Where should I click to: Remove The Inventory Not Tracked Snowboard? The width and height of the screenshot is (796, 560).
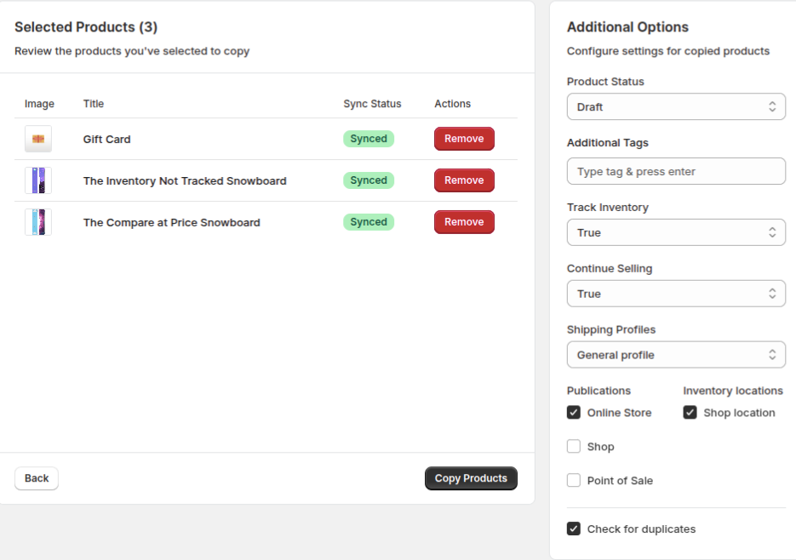[464, 180]
